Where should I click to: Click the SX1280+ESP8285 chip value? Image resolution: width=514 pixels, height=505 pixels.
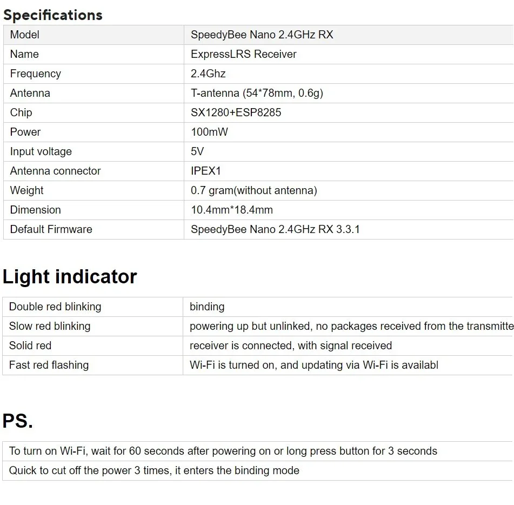click(x=236, y=113)
